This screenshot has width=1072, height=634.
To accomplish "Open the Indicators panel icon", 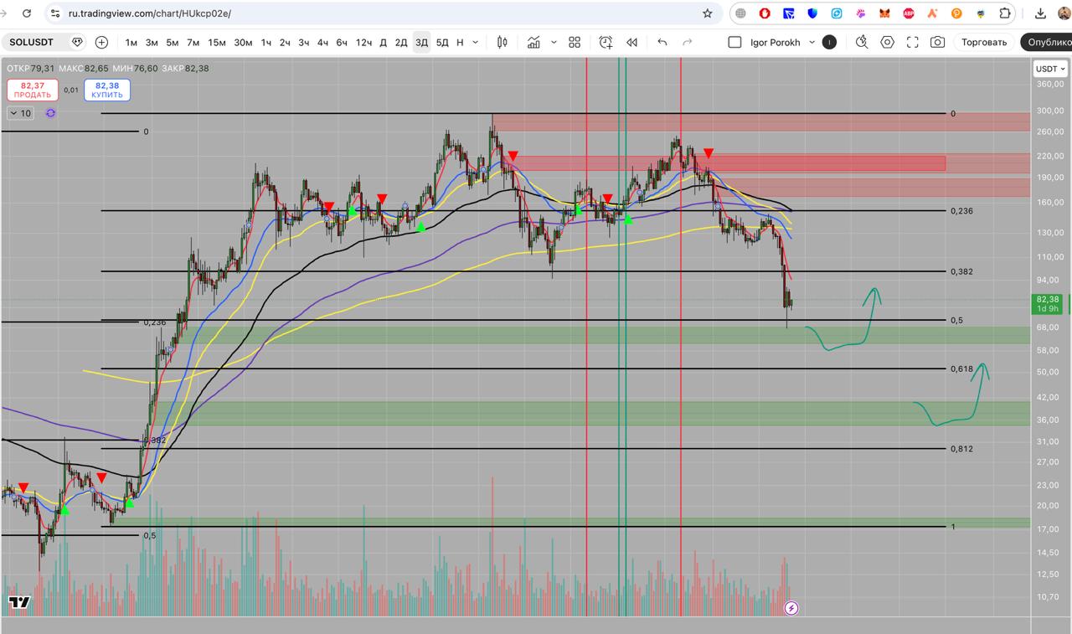I will [x=533, y=42].
